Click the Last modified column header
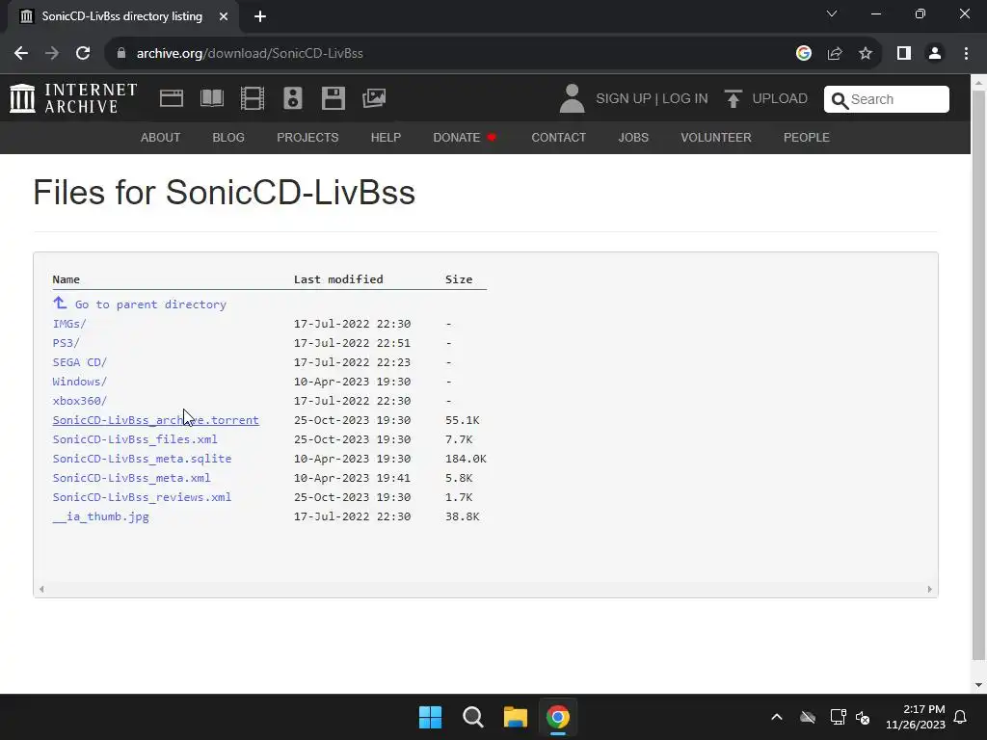Image resolution: width=987 pixels, height=740 pixels. (338, 279)
